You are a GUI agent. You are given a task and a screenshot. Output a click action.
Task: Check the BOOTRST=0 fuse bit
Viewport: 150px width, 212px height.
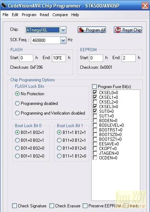(x=95, y=130)
